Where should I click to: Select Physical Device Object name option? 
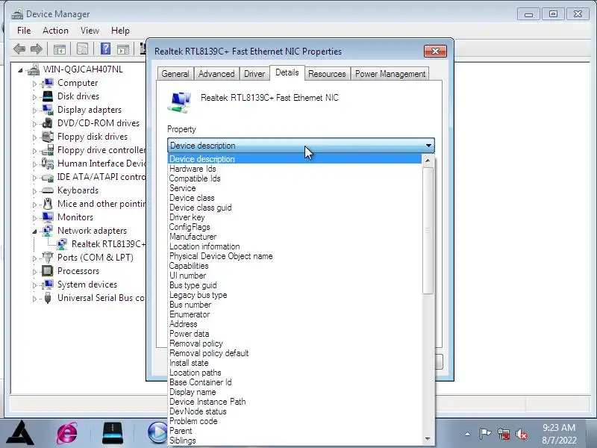click(295, 256)
